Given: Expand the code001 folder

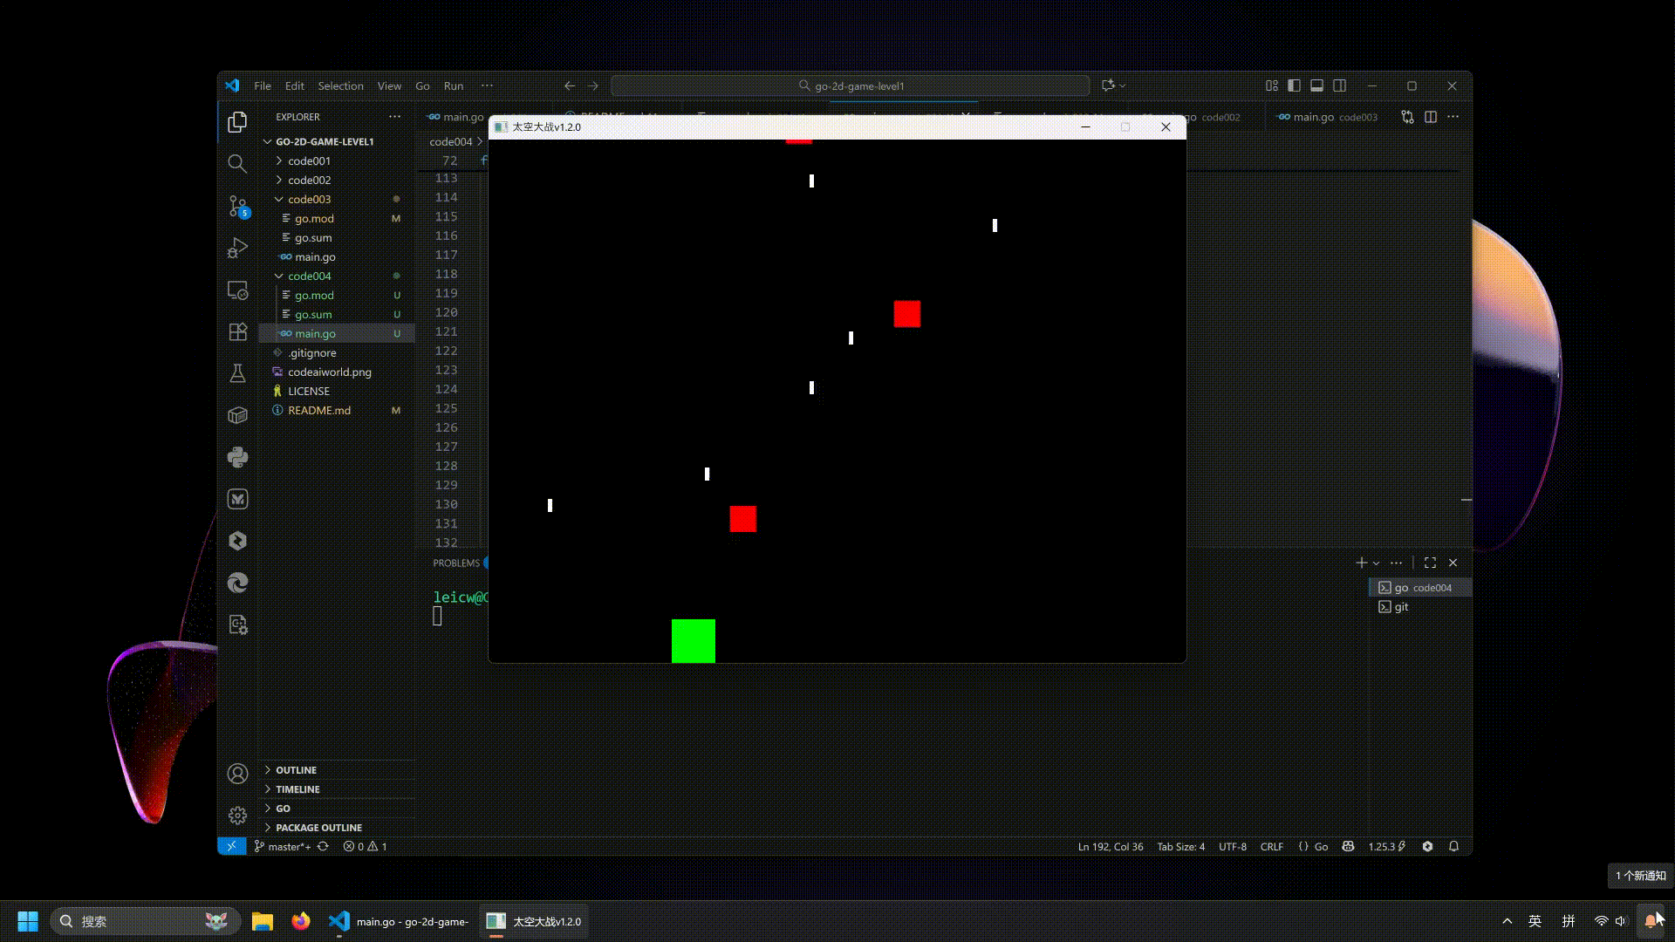Looking at the screenshot, I should [309, 160].
